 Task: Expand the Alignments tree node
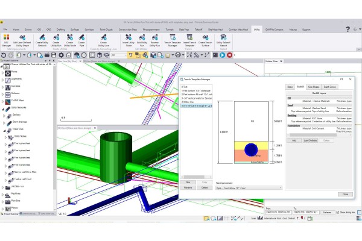coord(3,79)
